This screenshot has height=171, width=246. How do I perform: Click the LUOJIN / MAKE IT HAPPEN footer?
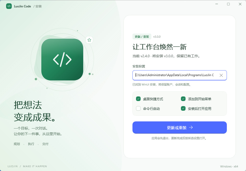click(27, 166)
